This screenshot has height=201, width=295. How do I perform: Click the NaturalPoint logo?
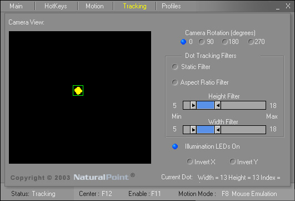(x=104, y=177)
